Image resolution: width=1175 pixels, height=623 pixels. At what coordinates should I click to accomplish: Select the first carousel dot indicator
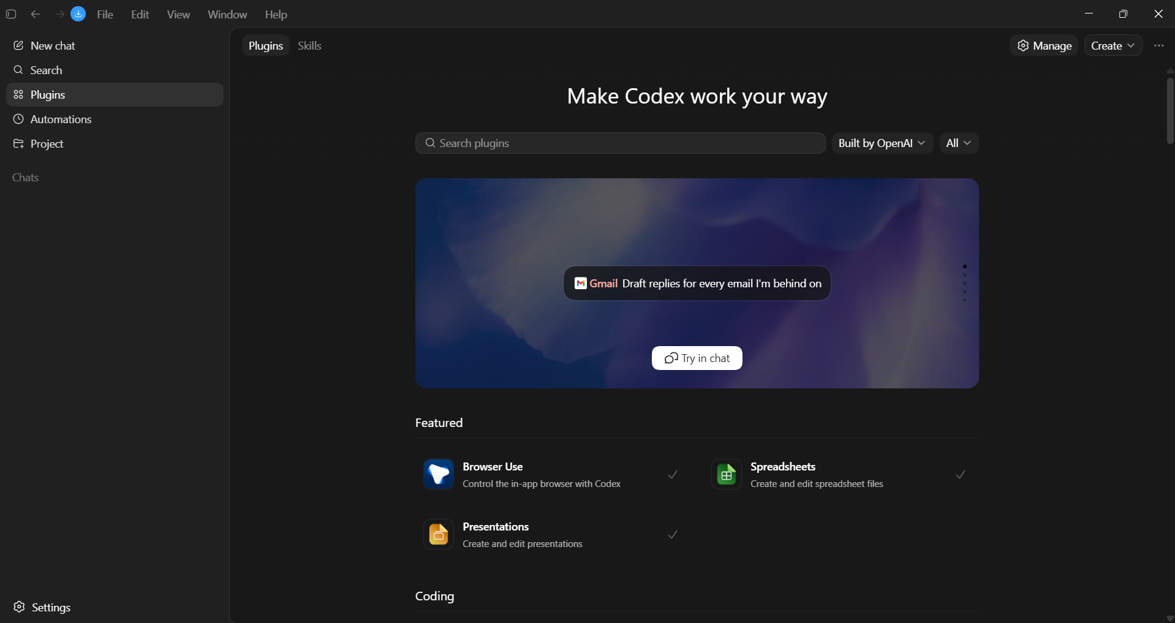point(965,266)
